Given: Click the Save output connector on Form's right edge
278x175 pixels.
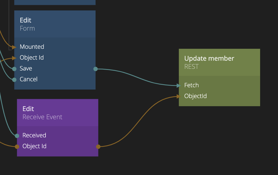Looking at the screenshot, I should (95, 69).
